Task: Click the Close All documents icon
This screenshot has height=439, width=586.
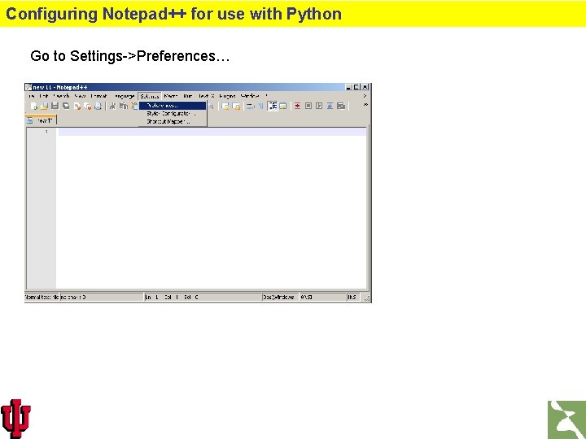Action: pyautogui.click(x=87, y=106)
